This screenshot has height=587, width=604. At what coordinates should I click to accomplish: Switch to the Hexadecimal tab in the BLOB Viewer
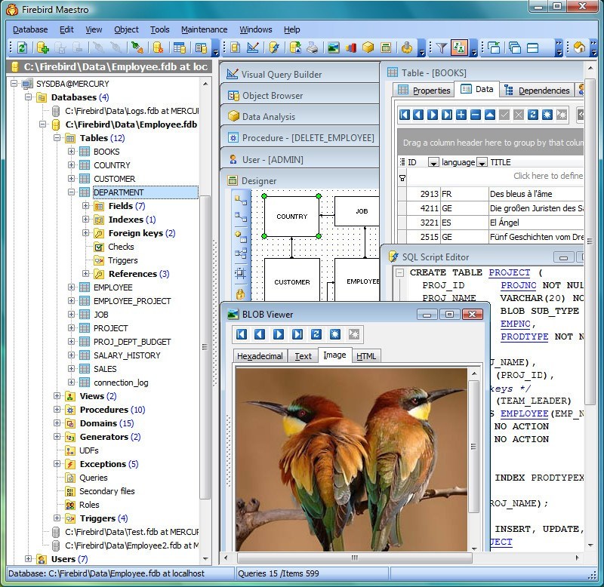(x=260, y=356)
